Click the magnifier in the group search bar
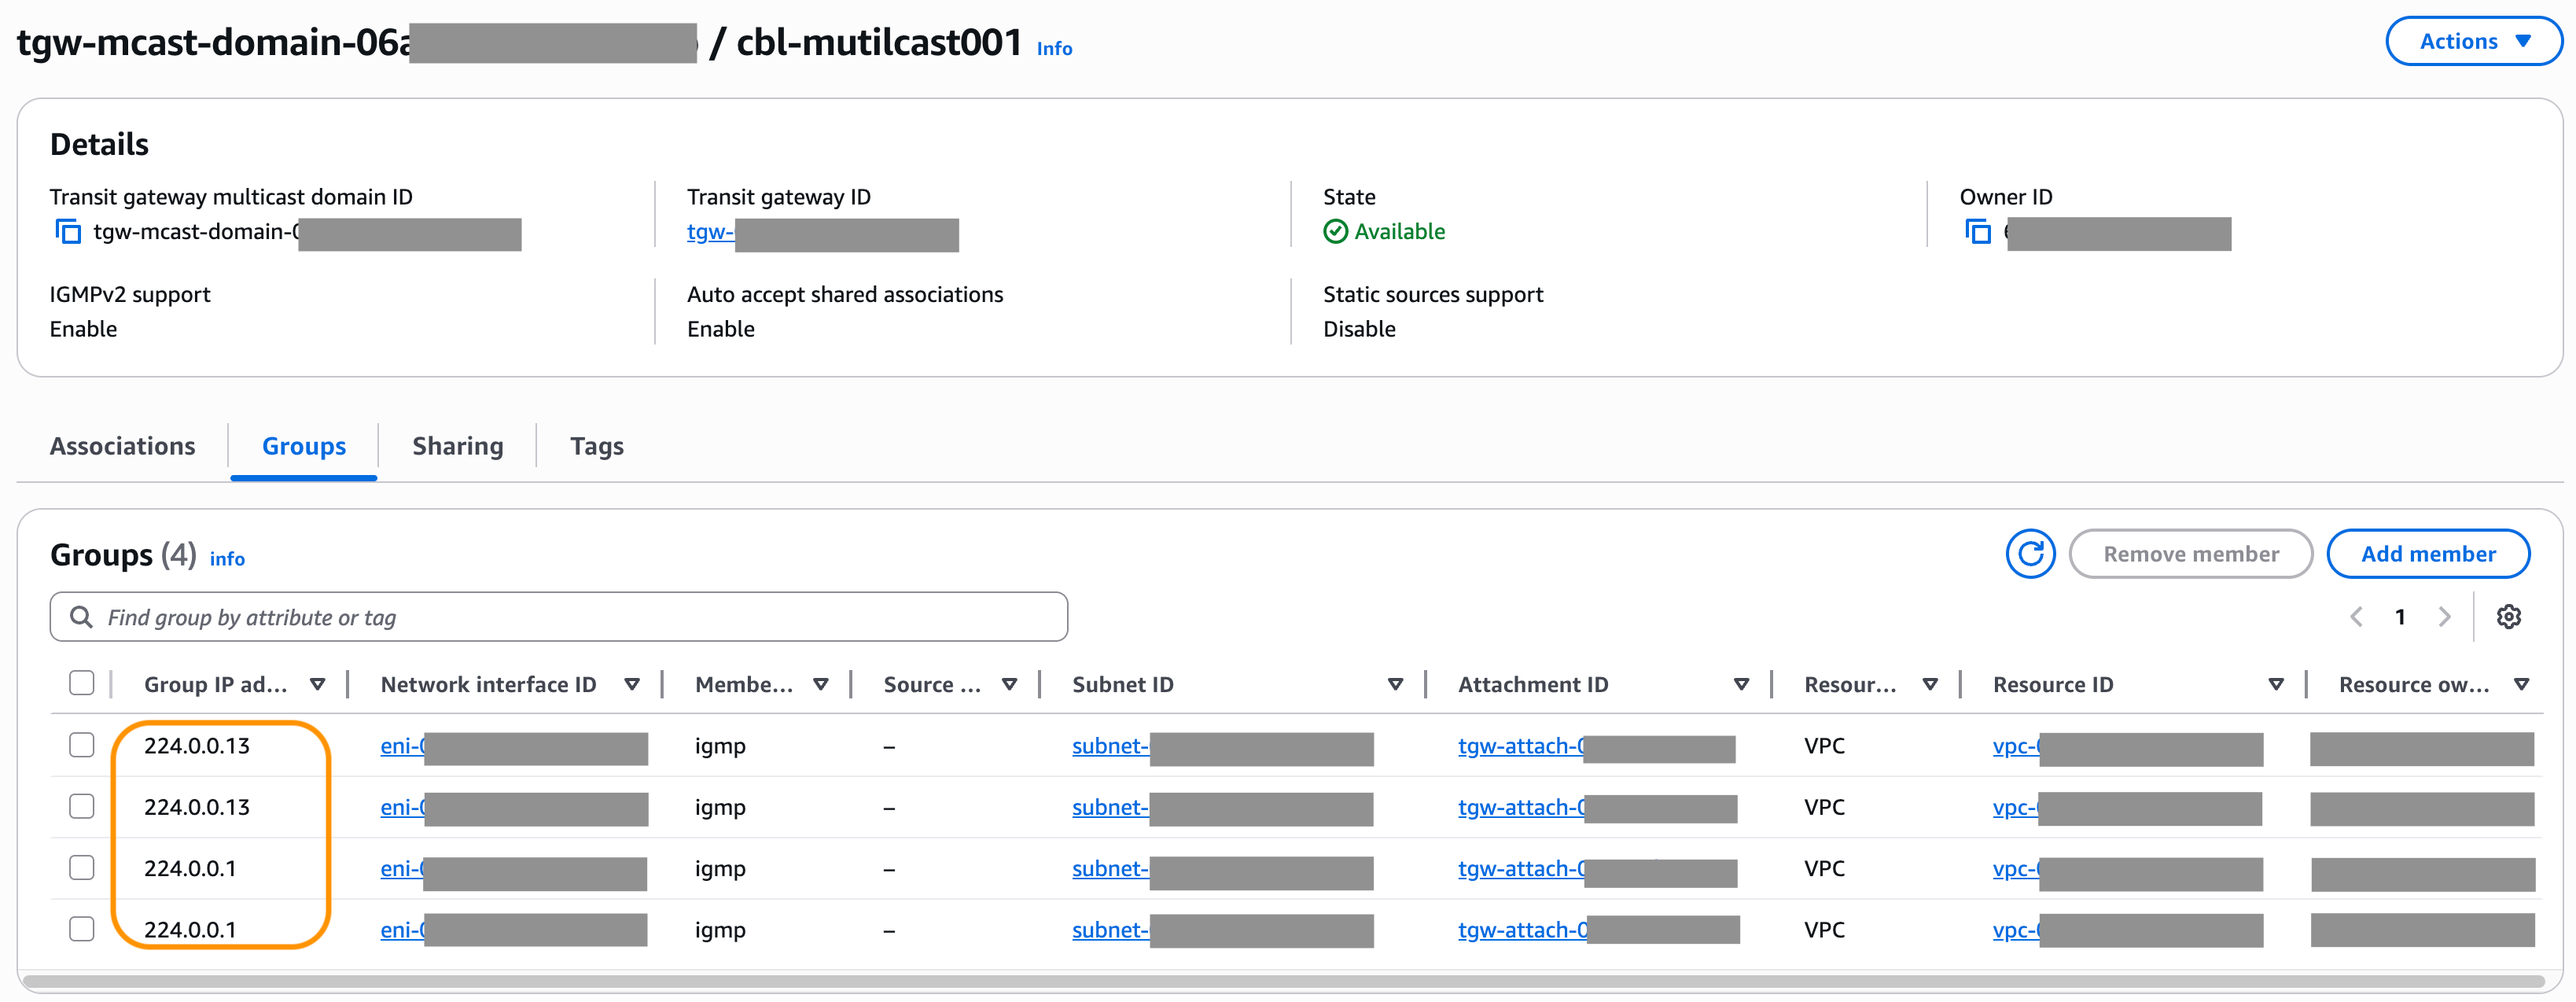Image resolution: width=2576 pixels, height=1002 pixels. [81, 616]
